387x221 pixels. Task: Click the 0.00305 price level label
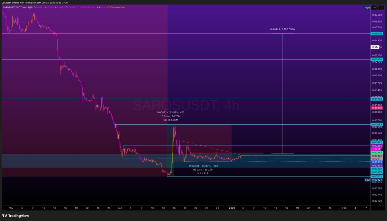[x=377, y=172]
